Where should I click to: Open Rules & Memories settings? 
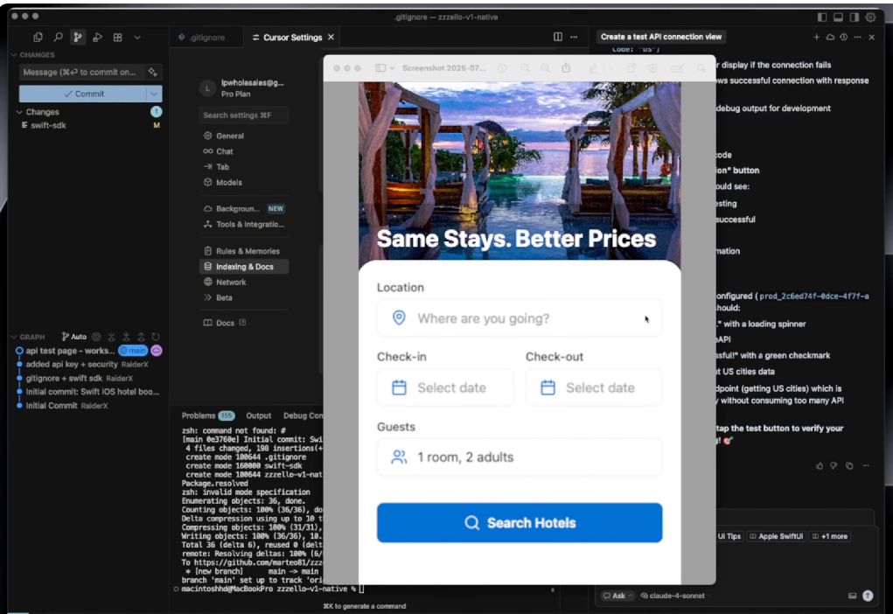pos(244,251)
